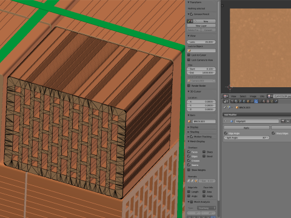Collapse the View panel
291x218 pixels.
189,36
